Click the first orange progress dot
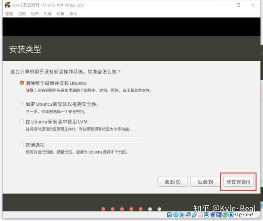263x221 pixels. 103,209
